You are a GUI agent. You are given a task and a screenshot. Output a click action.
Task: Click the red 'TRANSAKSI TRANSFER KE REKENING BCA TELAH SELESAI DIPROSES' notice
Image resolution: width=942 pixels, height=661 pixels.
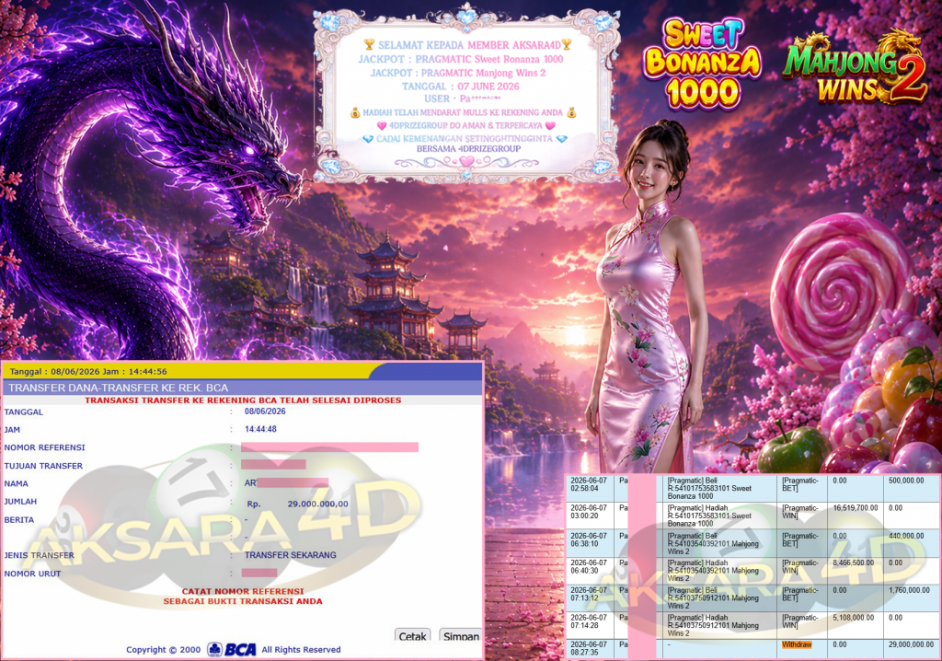click(243, 400)
